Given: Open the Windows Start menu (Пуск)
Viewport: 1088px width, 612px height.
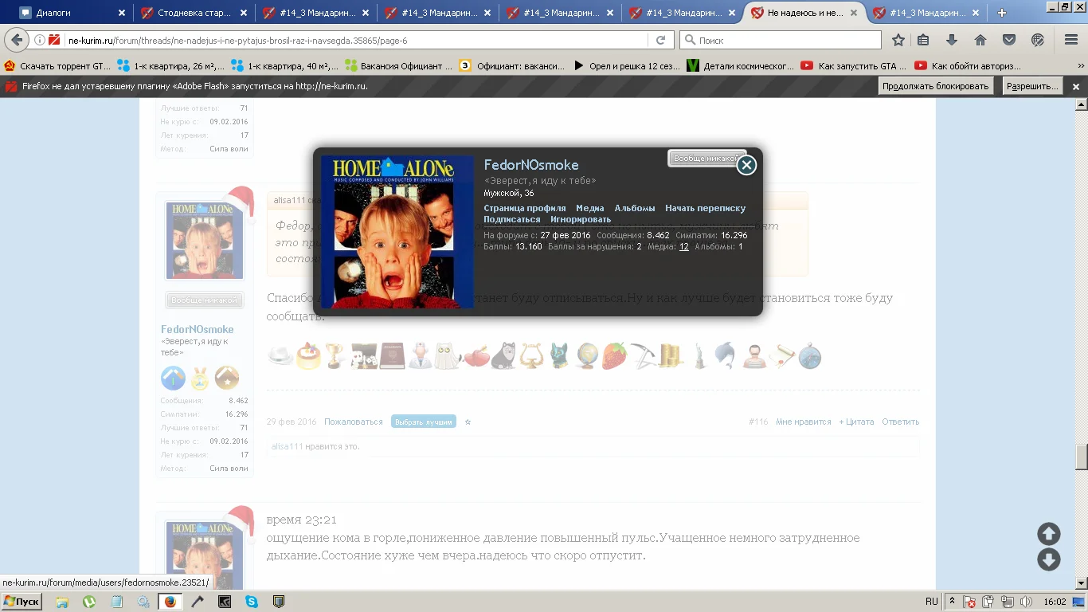Looking at the screenshot, I should (22, 602).
